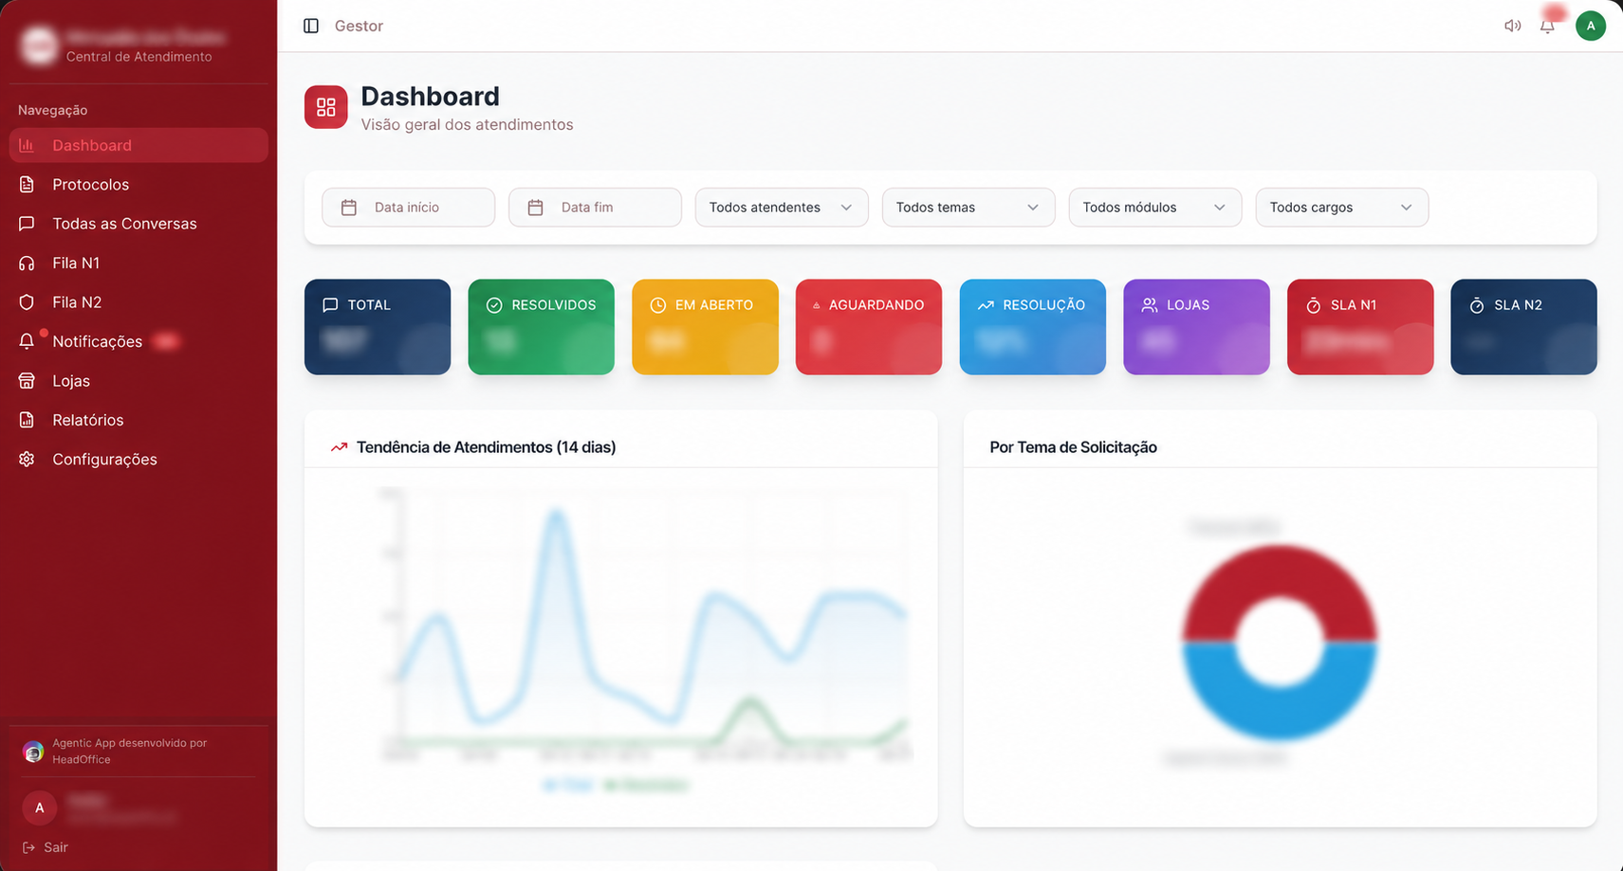Open the Fila N2 queue
This screenshot has width=1623, height=871.
138,302
